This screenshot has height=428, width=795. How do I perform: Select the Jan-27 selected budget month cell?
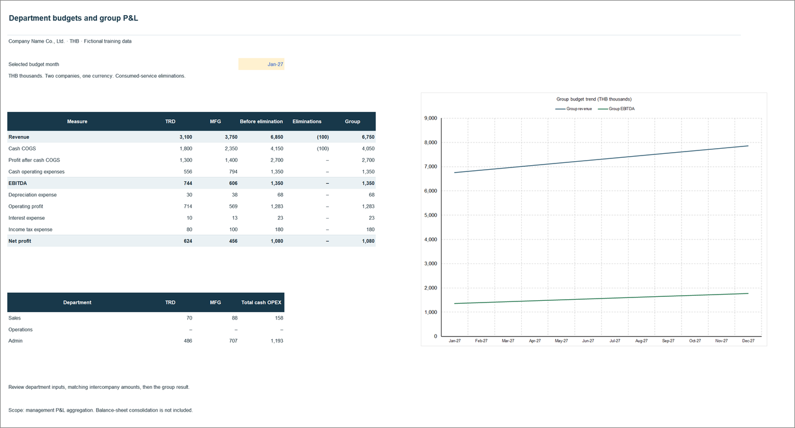tap(261, 64)
